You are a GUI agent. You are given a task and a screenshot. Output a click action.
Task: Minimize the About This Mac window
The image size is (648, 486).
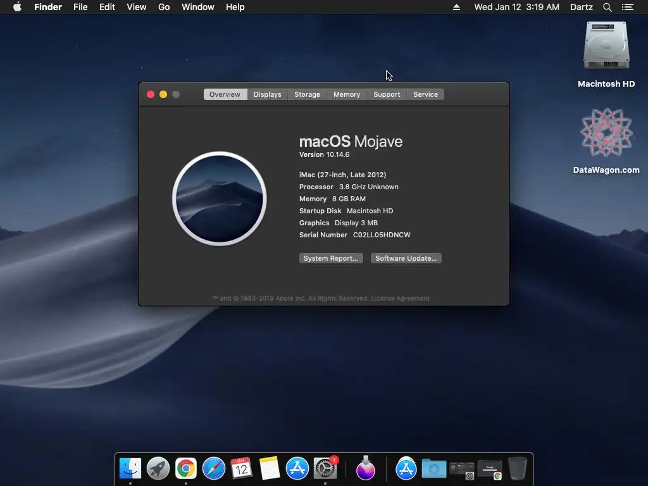pos(163,94)
